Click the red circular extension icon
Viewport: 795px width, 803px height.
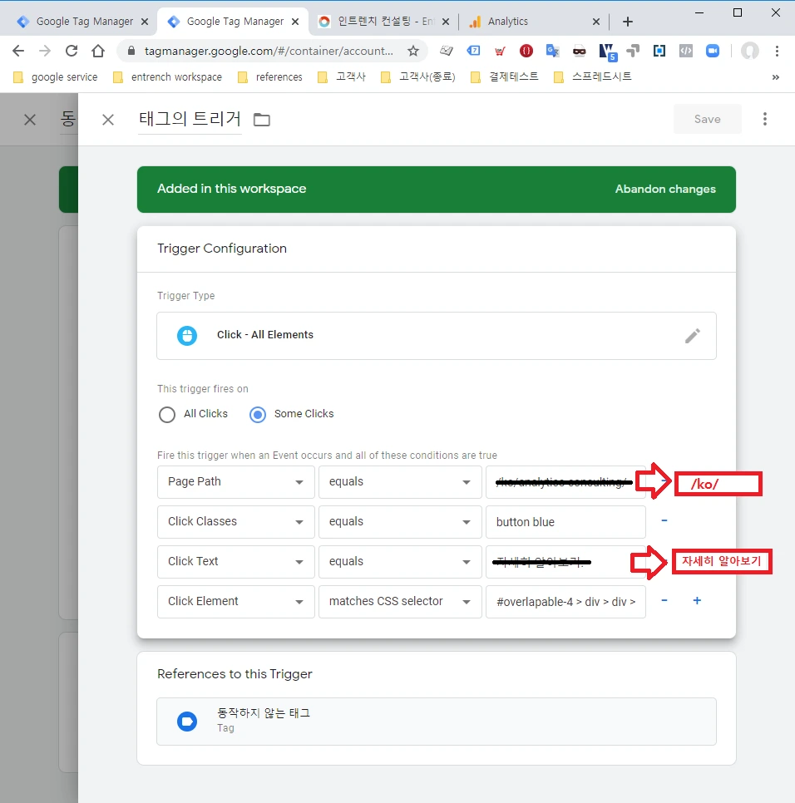tap(526, 51)
